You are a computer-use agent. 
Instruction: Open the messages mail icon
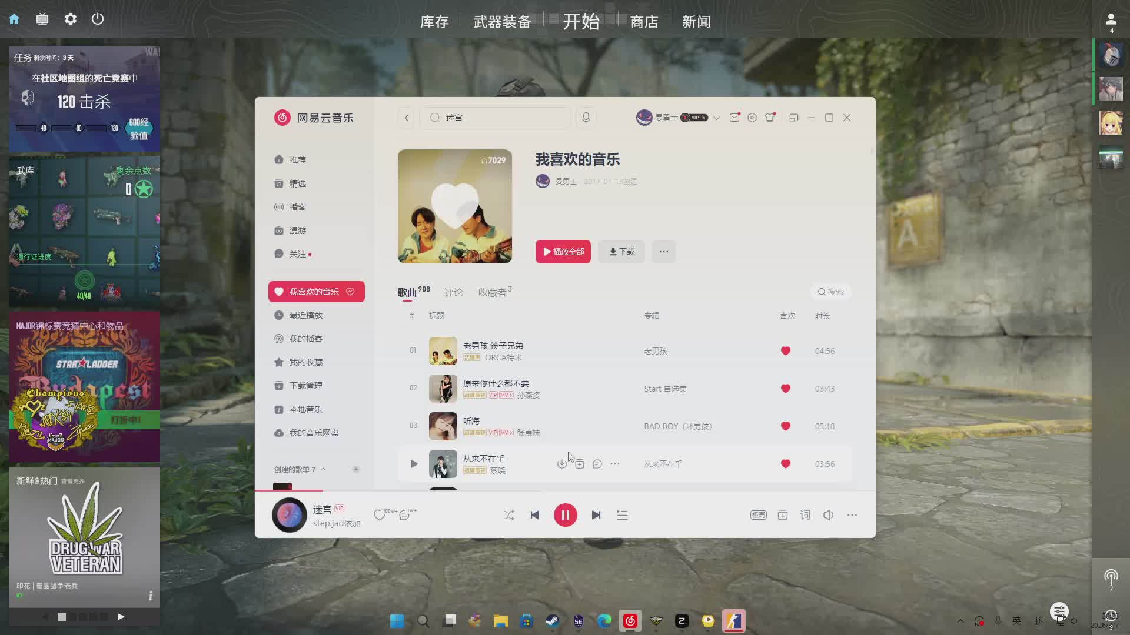coord(734,118)
